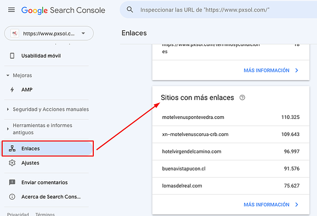Click the Enlaces network icon

click(12, 149)
